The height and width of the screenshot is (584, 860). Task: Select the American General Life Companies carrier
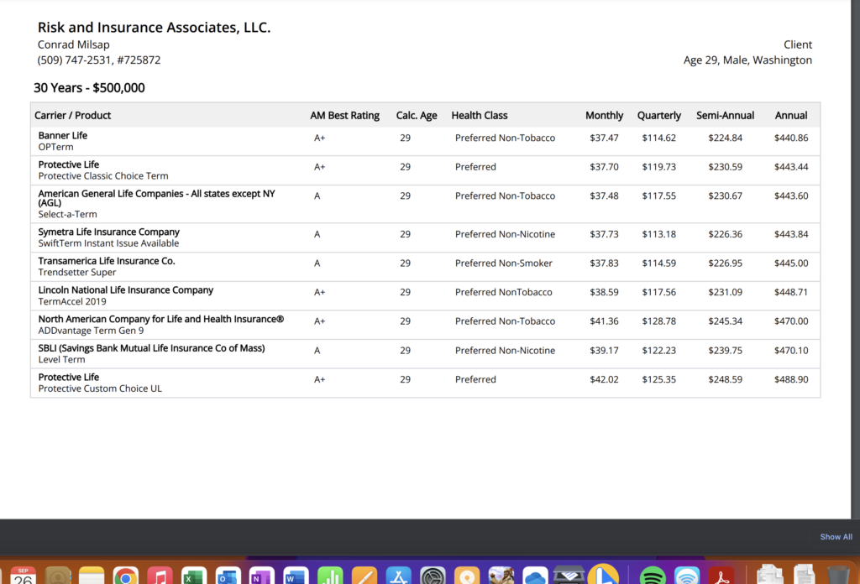(x=156, y=198)
